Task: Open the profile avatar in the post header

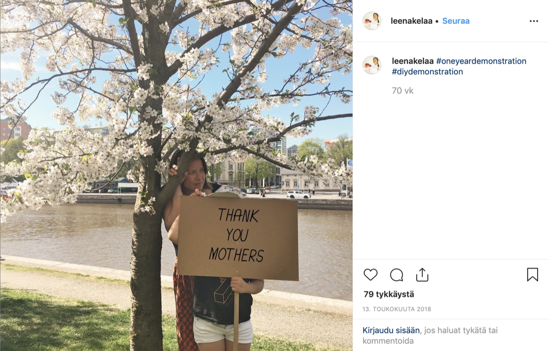Action: coord(372,21)
